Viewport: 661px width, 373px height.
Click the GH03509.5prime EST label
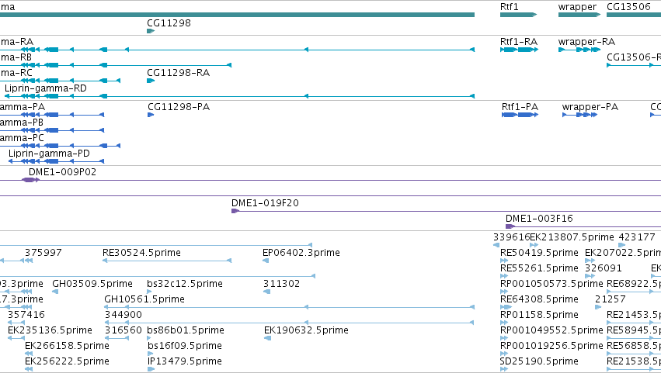pos(92,283)
